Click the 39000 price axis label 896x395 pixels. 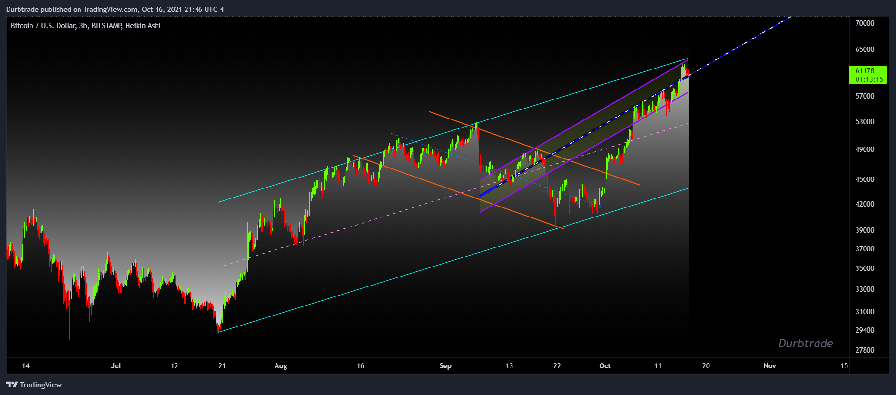(865, 230)
